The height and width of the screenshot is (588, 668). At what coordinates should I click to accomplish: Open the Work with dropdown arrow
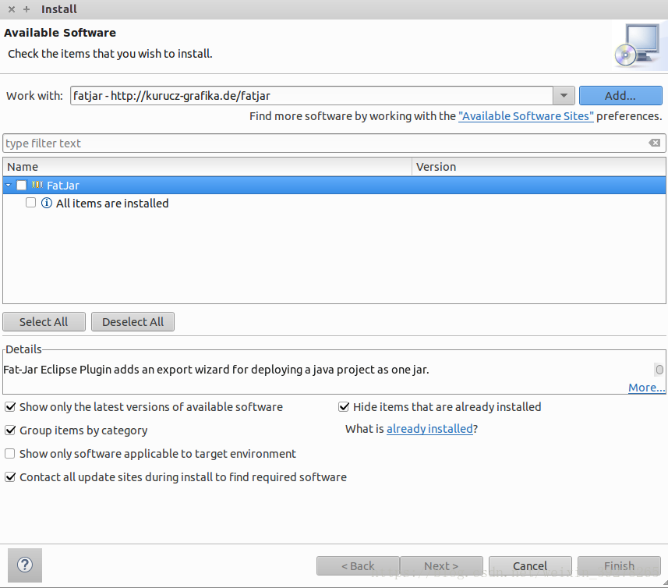(x=564, y=95)
